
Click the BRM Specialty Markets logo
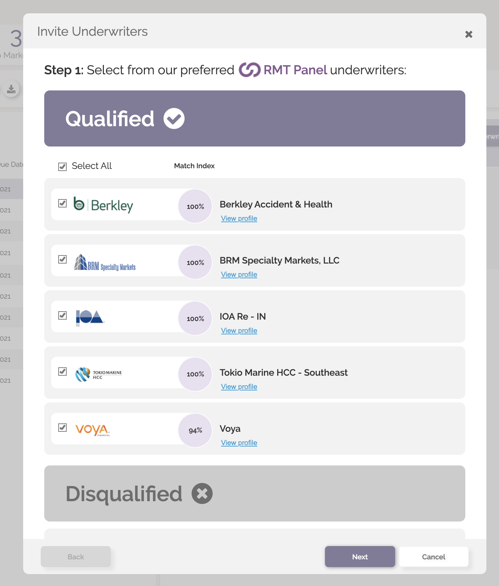105,262
